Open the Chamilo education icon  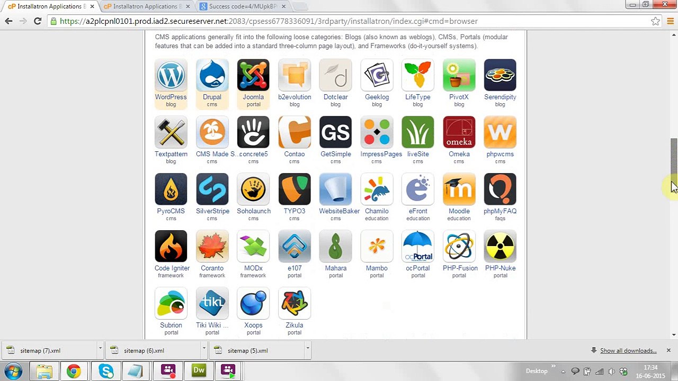coord(377,189)
